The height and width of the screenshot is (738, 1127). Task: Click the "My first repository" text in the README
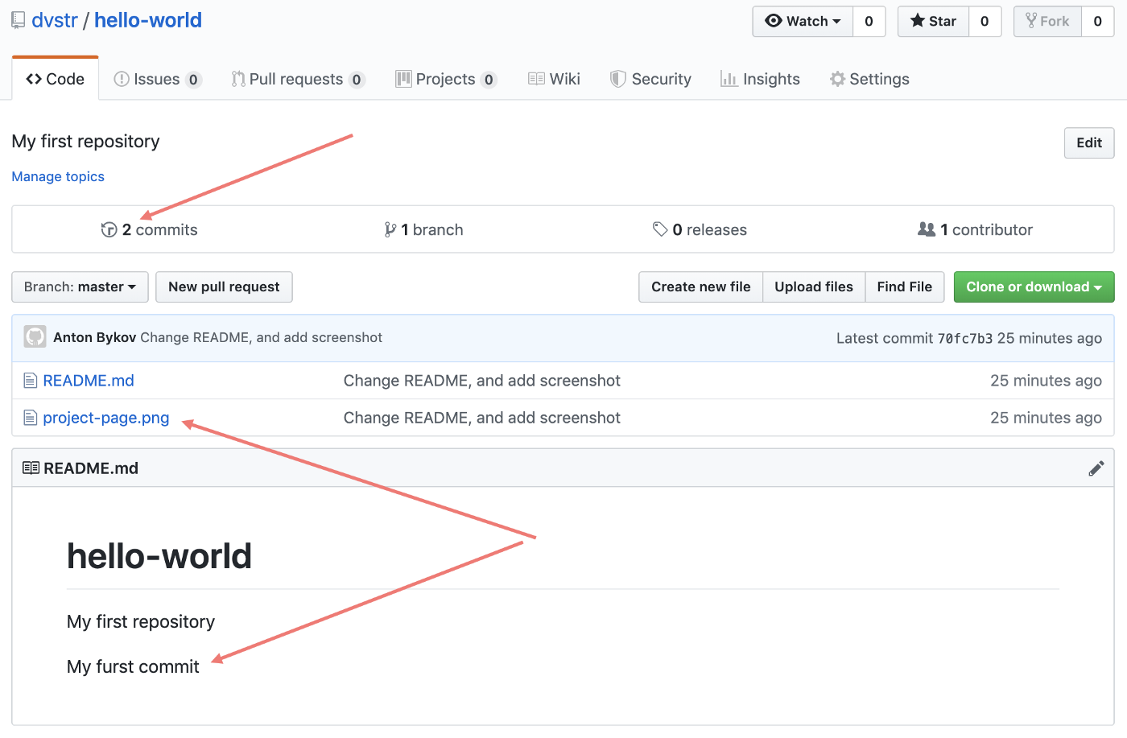pyautogui.click(x=141, y=621)
